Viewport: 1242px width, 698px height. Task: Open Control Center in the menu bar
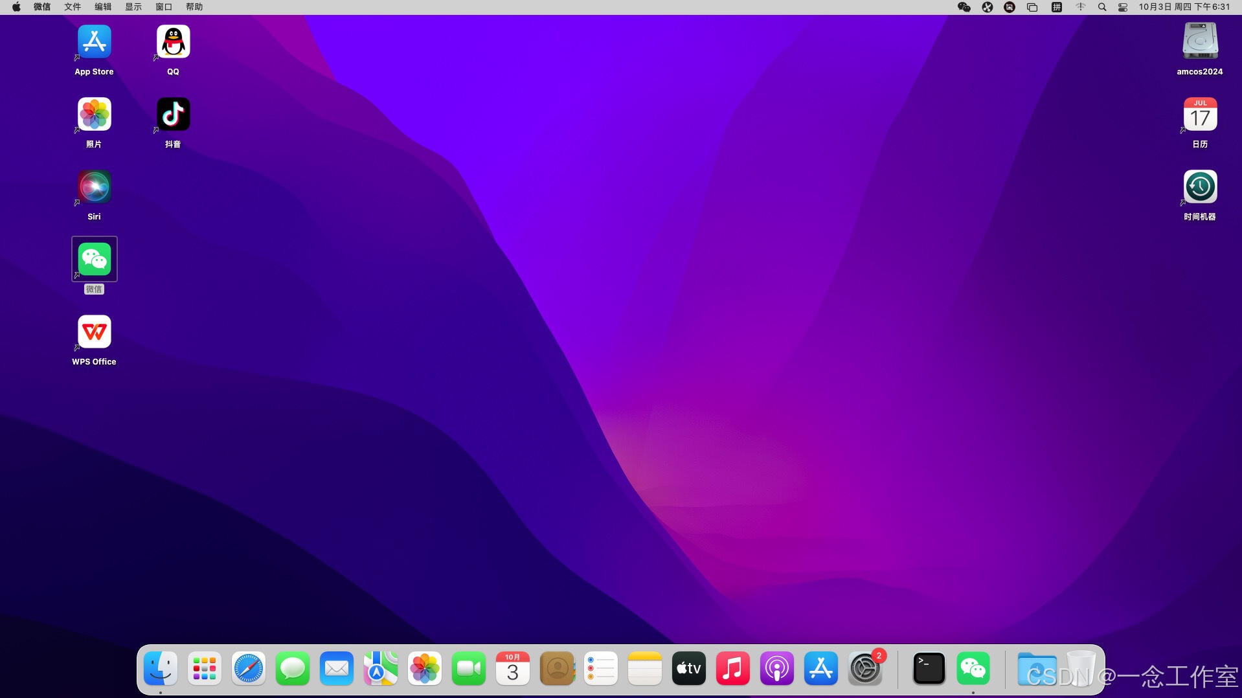1123,7
